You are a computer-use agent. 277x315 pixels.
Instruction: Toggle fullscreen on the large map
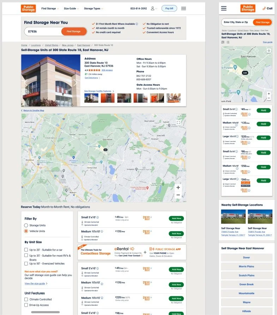[x=178, y=122]
